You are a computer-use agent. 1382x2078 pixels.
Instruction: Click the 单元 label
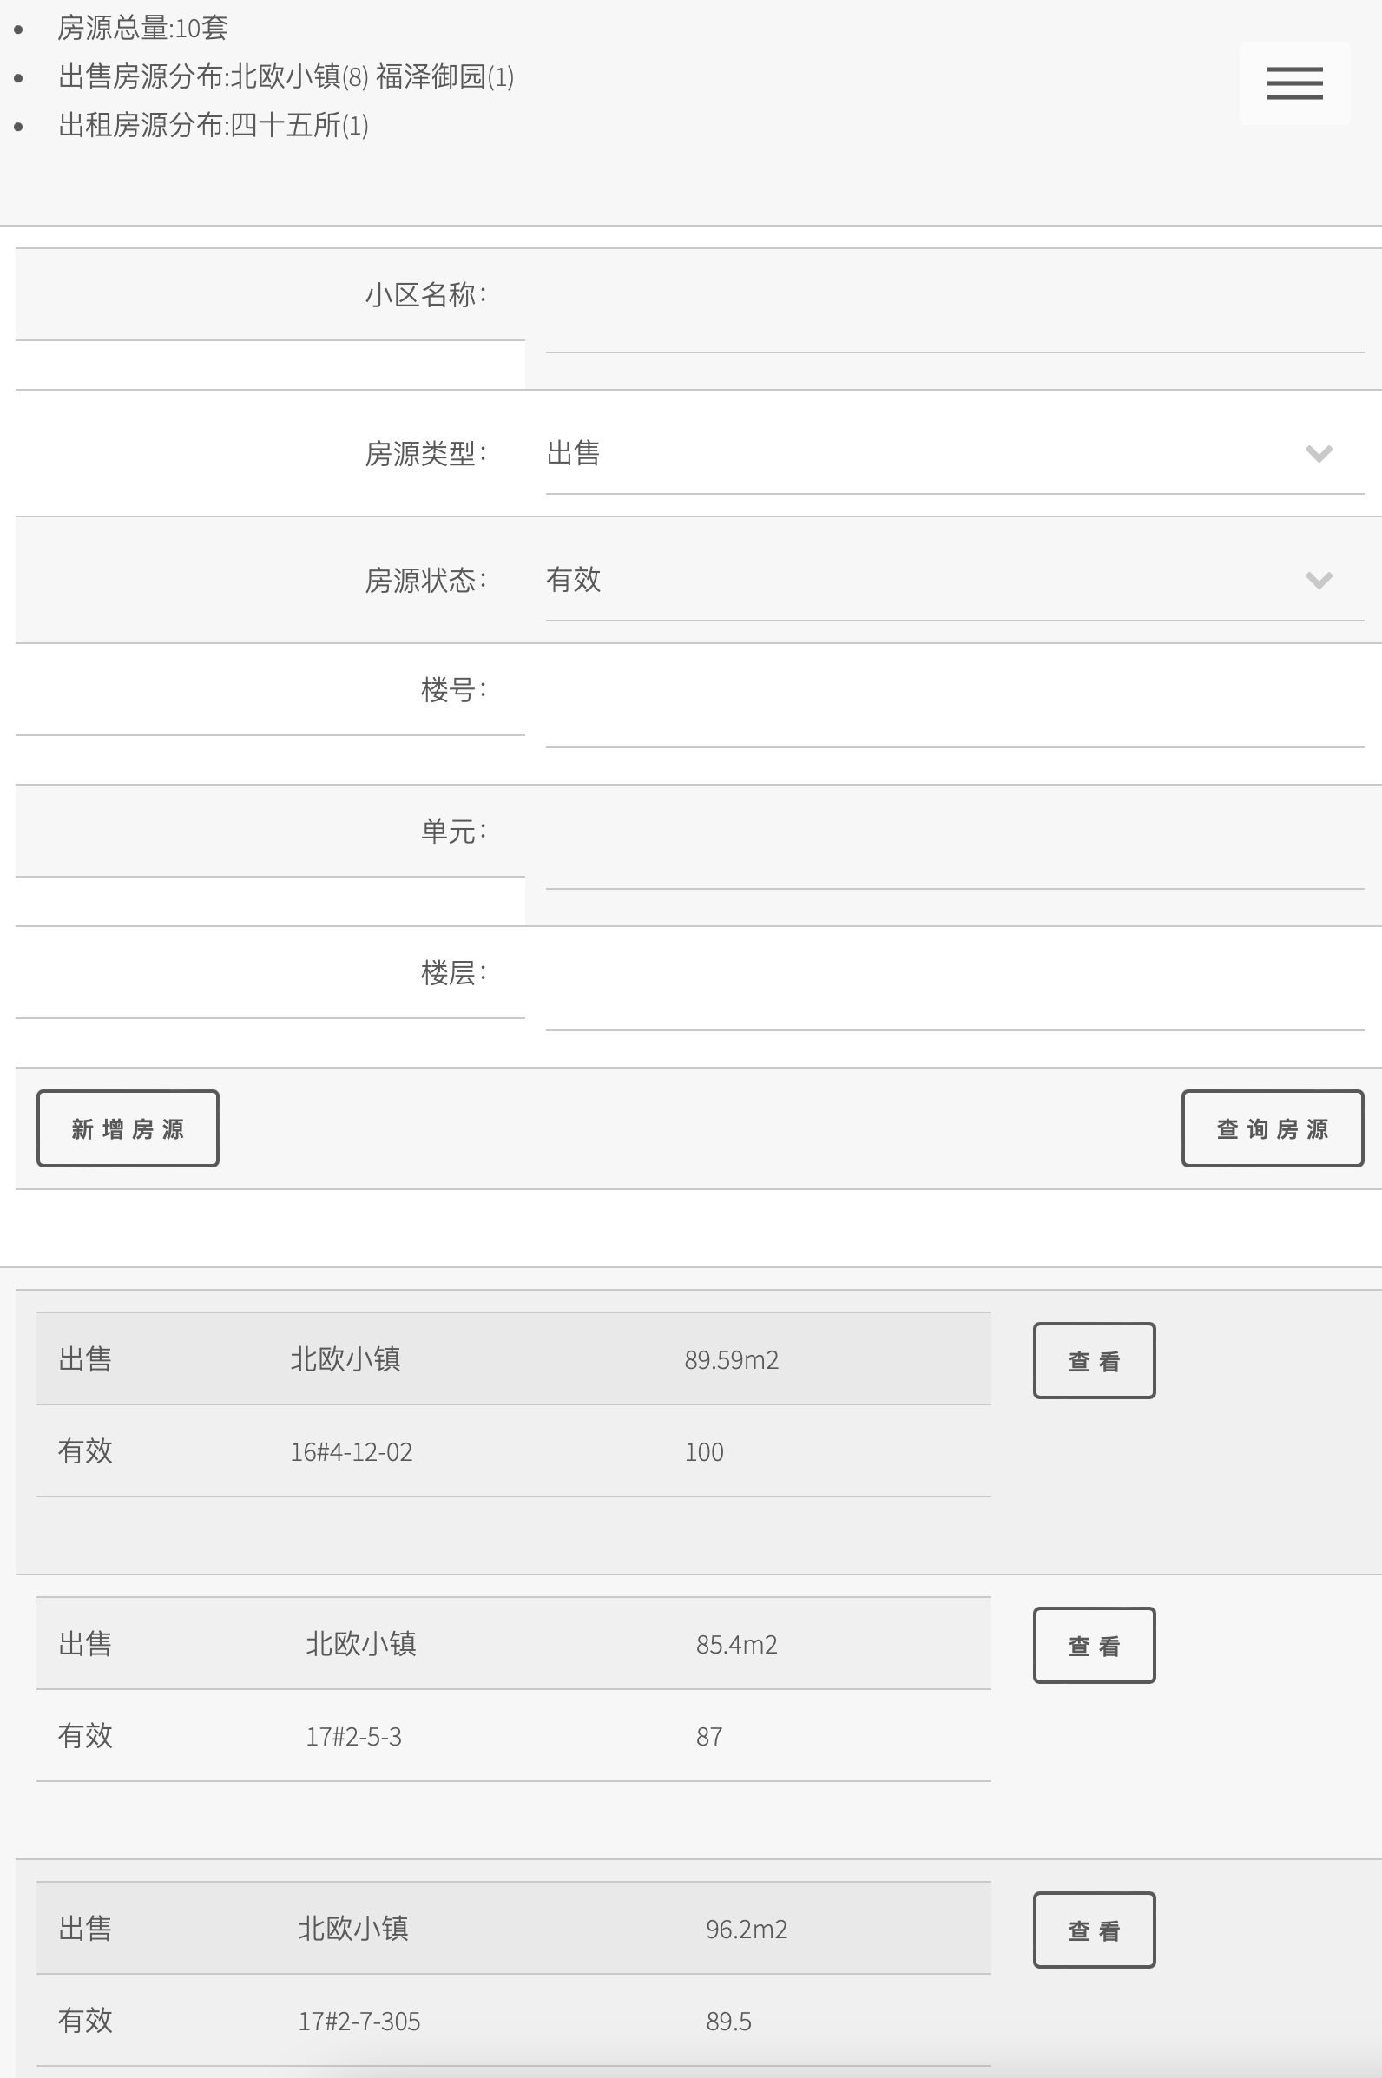tap(454, 830)
